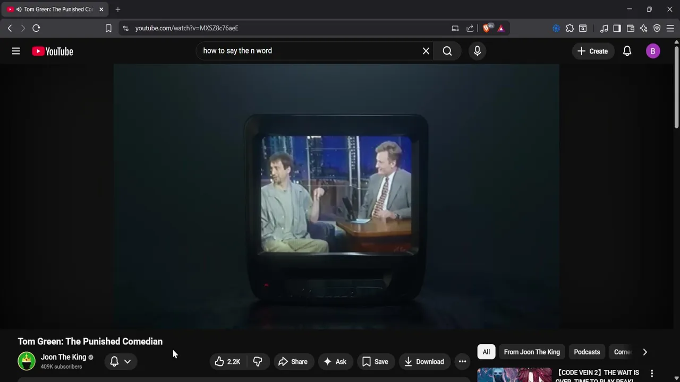The height and width of the screenshot is (382, 680).
Task: Open the notifications bell in the header
Action: tap(627, 51)
